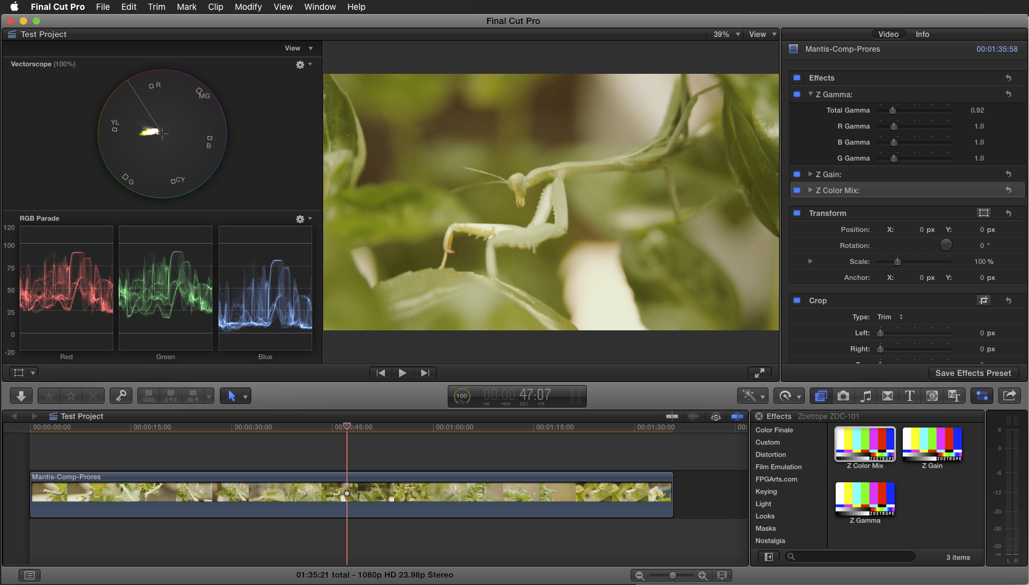Open the Generators Browser countdown icon

[x=932, y=396]
